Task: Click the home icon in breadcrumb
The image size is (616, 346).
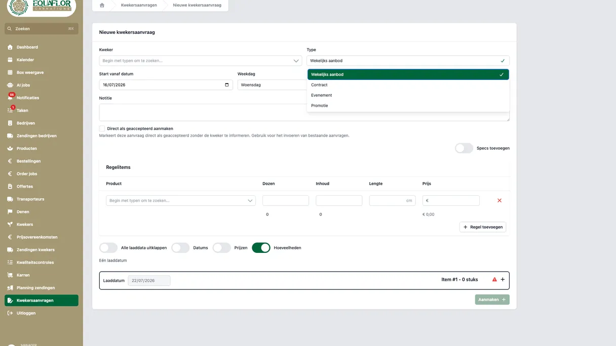Action: (x=102, y=5)
